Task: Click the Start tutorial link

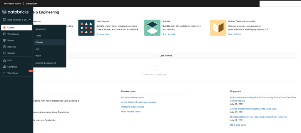Action: (235, 34)
